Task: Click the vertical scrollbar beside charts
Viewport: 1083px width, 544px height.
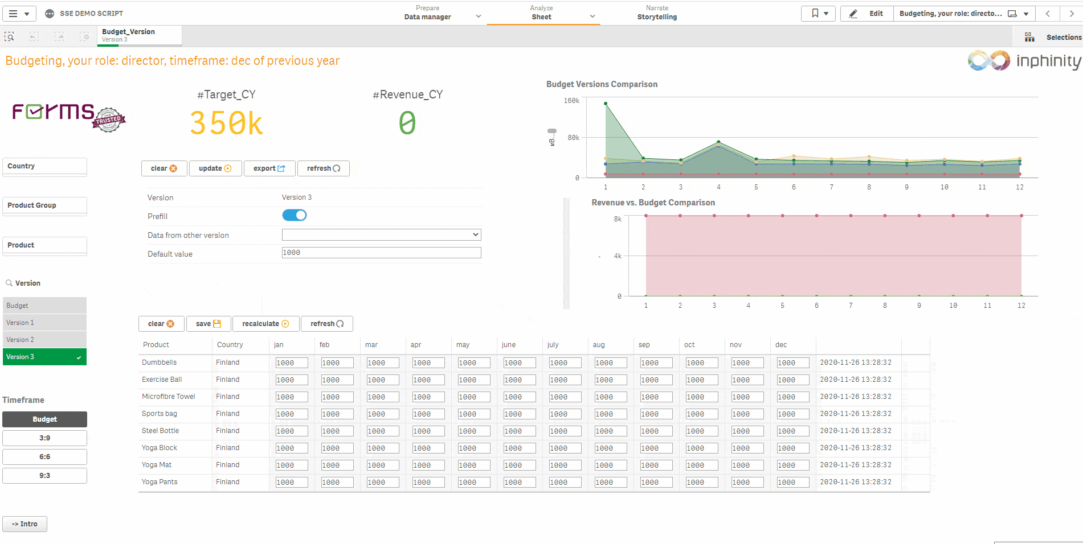Action: tap(566, 253)
